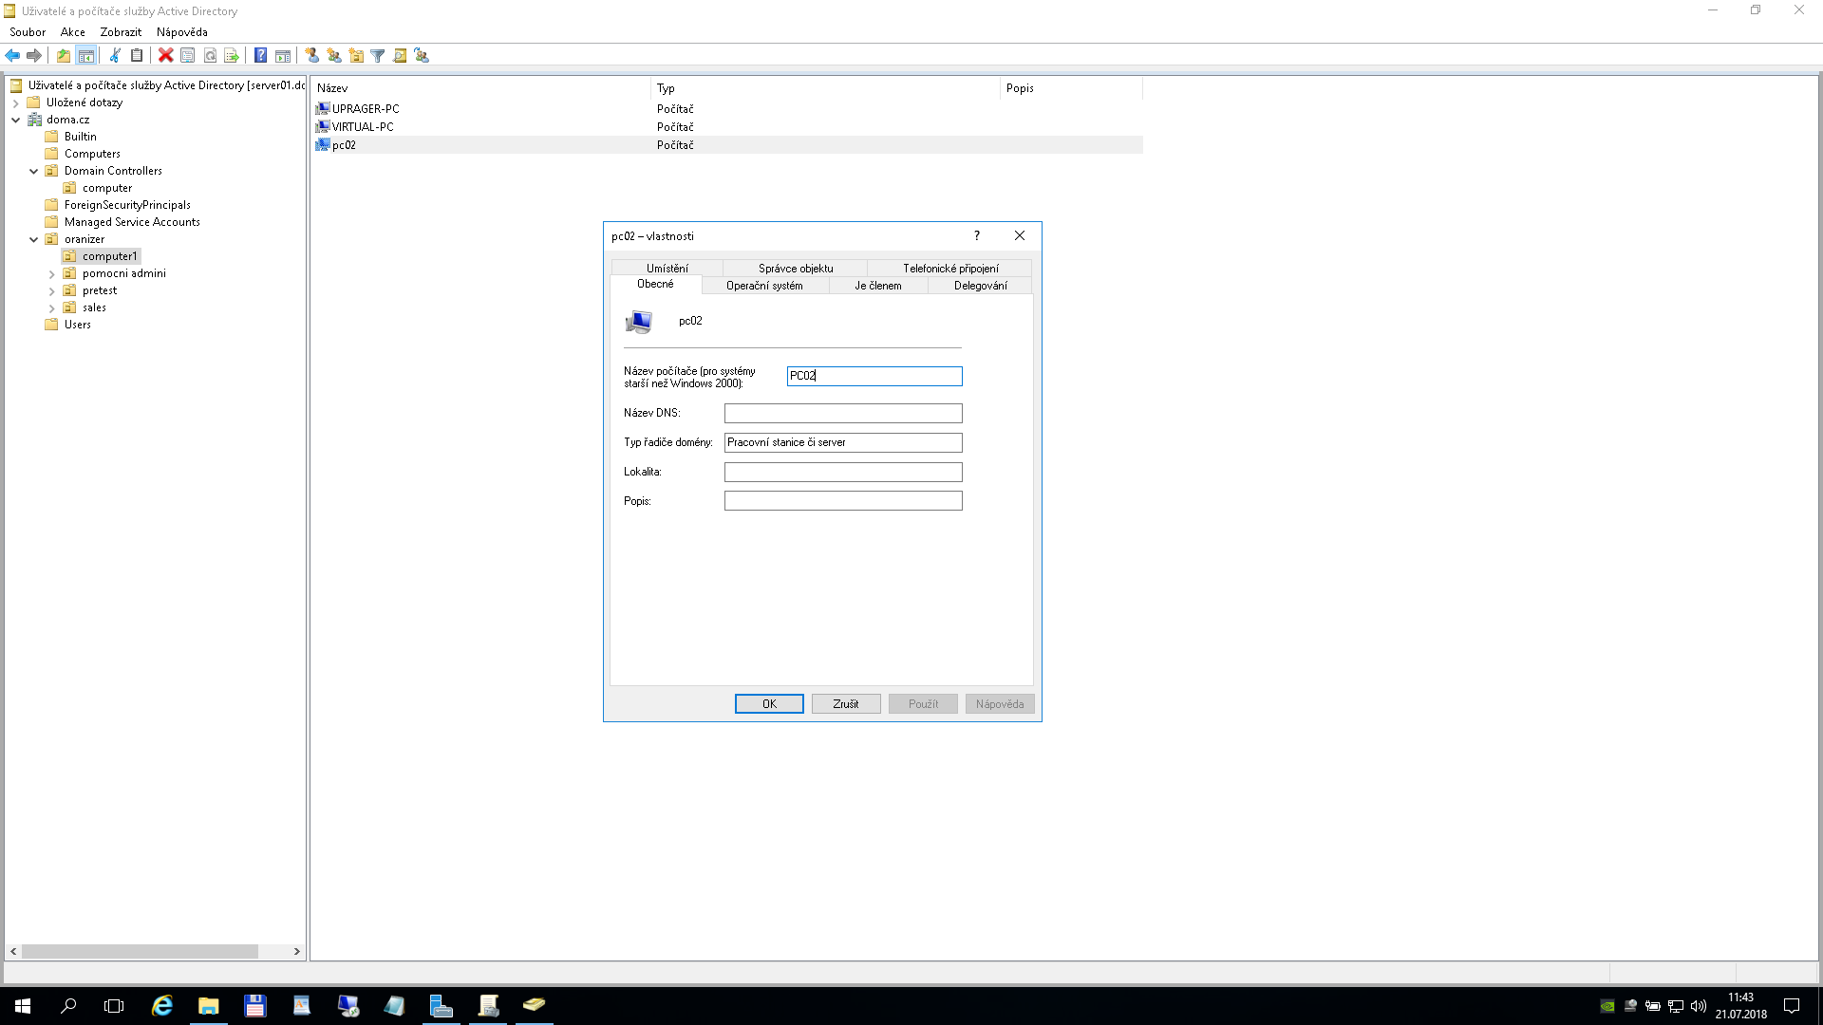Screen dimensions: 1823x1025
Task: Select the Users folder in tree
Action: click(x=77, y=325)
